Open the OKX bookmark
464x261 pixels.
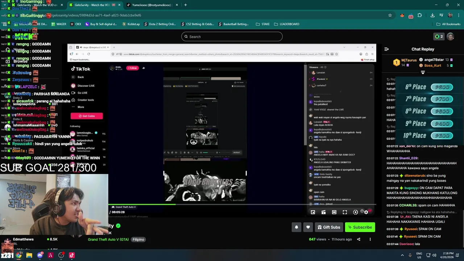coord(76,24)
